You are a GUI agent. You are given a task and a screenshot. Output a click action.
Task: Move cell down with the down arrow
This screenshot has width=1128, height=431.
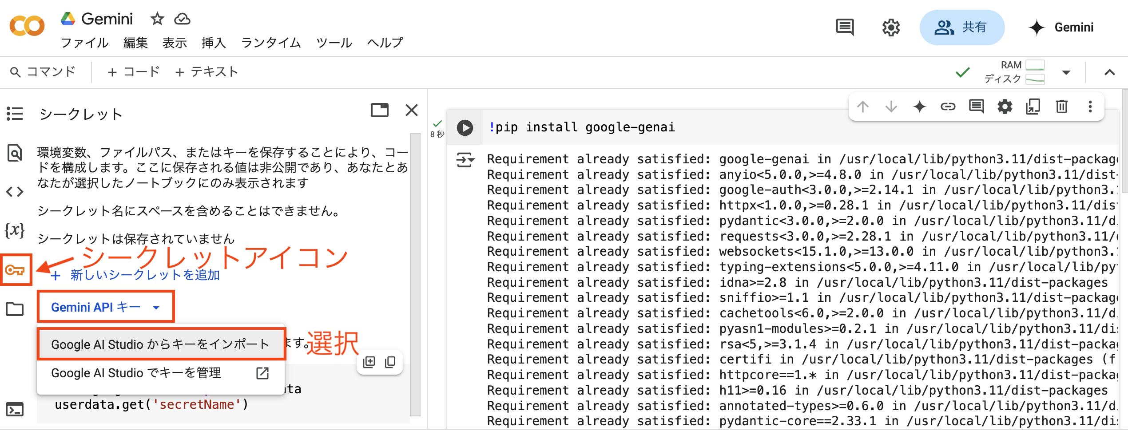tap(891, 107)
